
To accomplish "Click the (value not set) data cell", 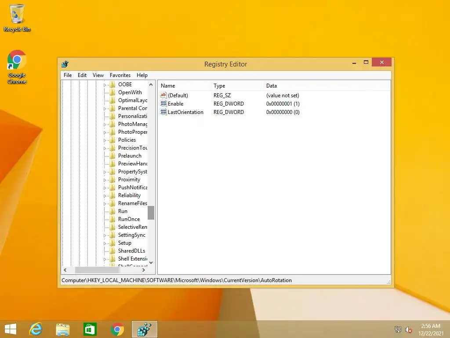I will click(283, 96).
